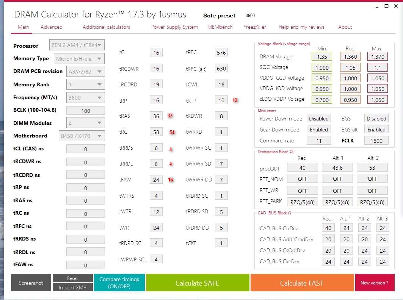Image resolution: width=403 pixels, height=300 pixels.
Task: Click the tWTRL value 12
Action: pos(156,212)
